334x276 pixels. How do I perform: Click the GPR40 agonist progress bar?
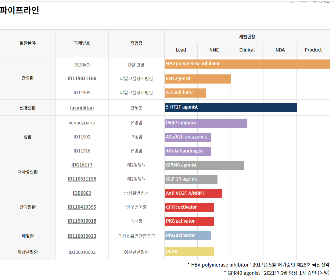pos(204,165)
